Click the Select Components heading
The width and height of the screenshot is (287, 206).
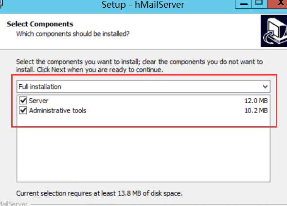[40, 24]
